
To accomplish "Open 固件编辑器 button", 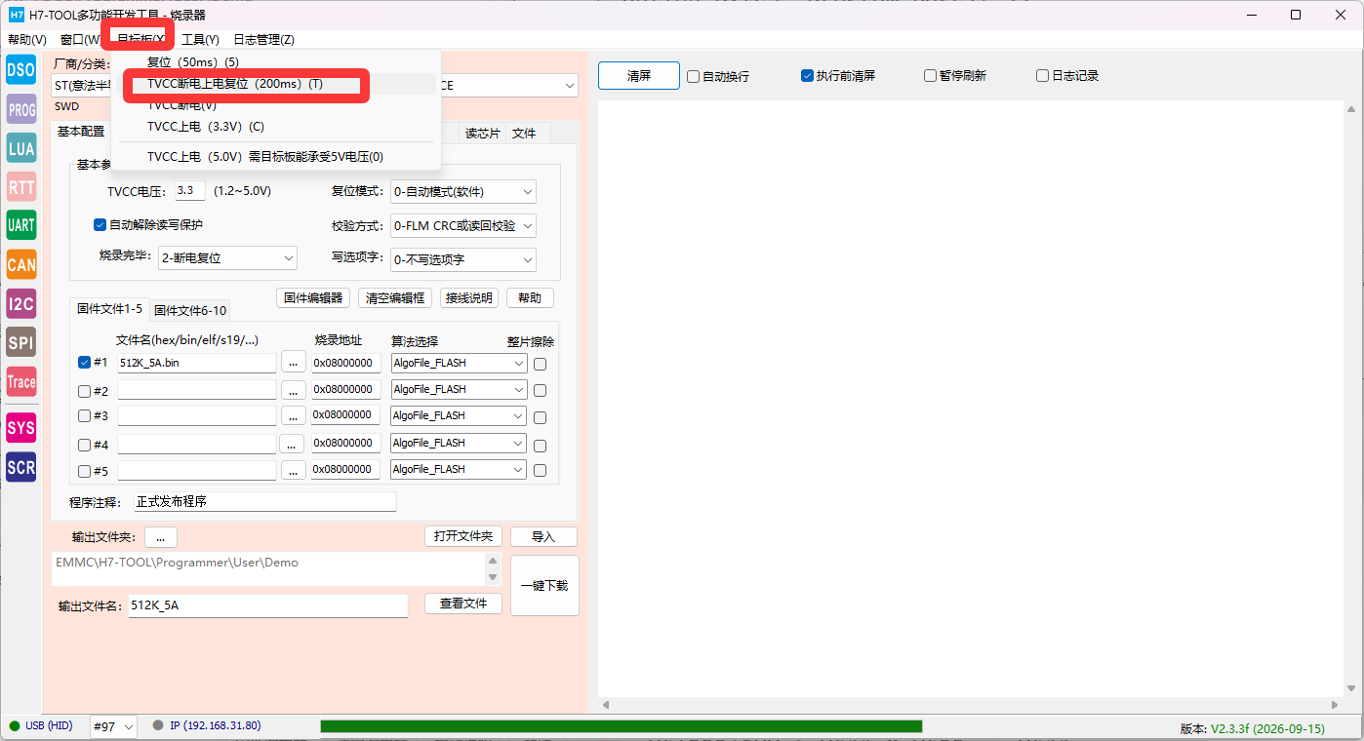I will pyautogui.click(x=313, y=298).
